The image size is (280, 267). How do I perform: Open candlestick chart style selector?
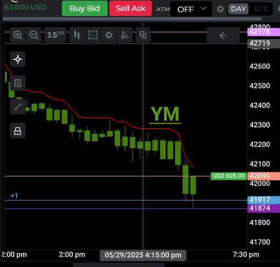click(x=77, y=35)
